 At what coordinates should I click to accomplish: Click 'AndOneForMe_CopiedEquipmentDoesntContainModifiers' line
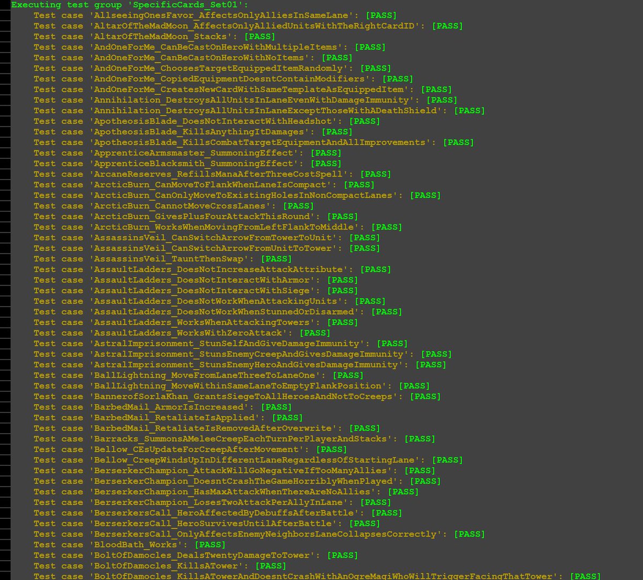(x=223, y=79)
